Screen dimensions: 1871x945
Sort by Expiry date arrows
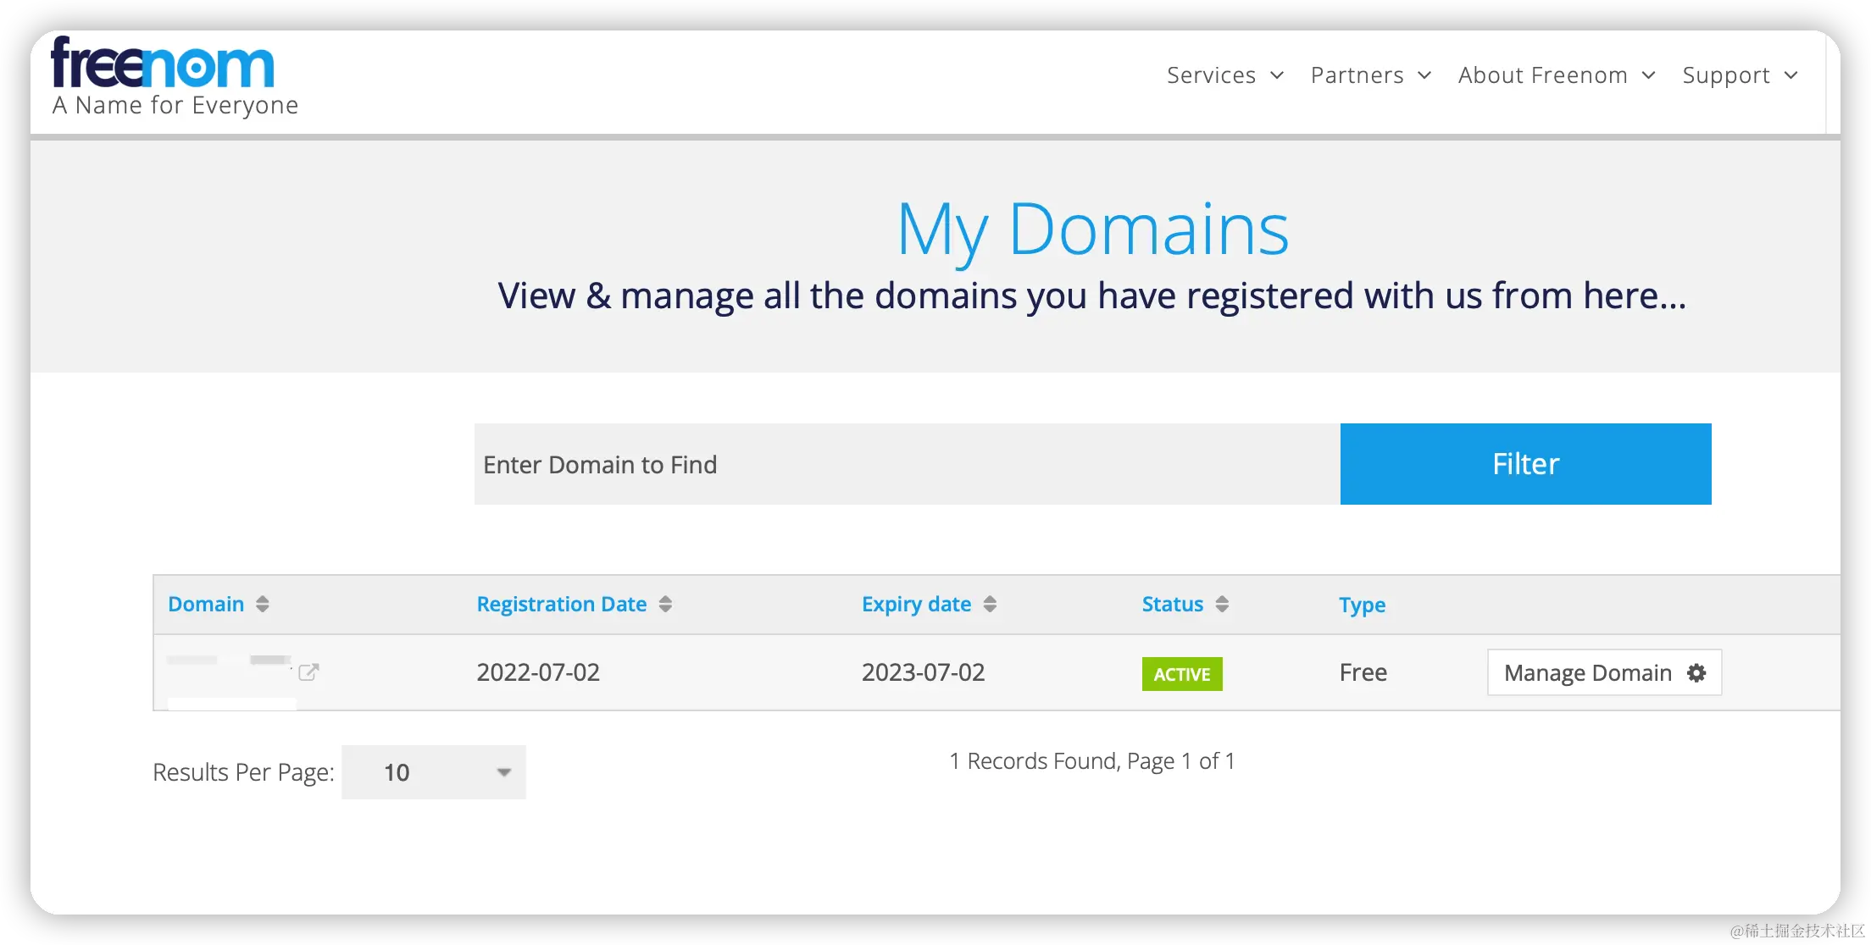click(x=990, y=604)
